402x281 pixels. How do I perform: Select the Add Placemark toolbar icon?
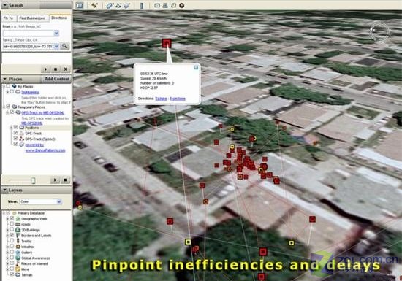pyautogui.click(x=94, y=5)
